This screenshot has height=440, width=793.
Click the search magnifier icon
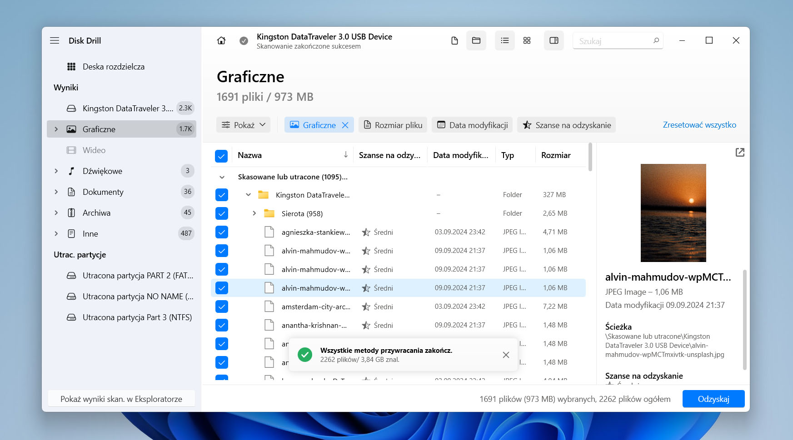coord(656,40)
